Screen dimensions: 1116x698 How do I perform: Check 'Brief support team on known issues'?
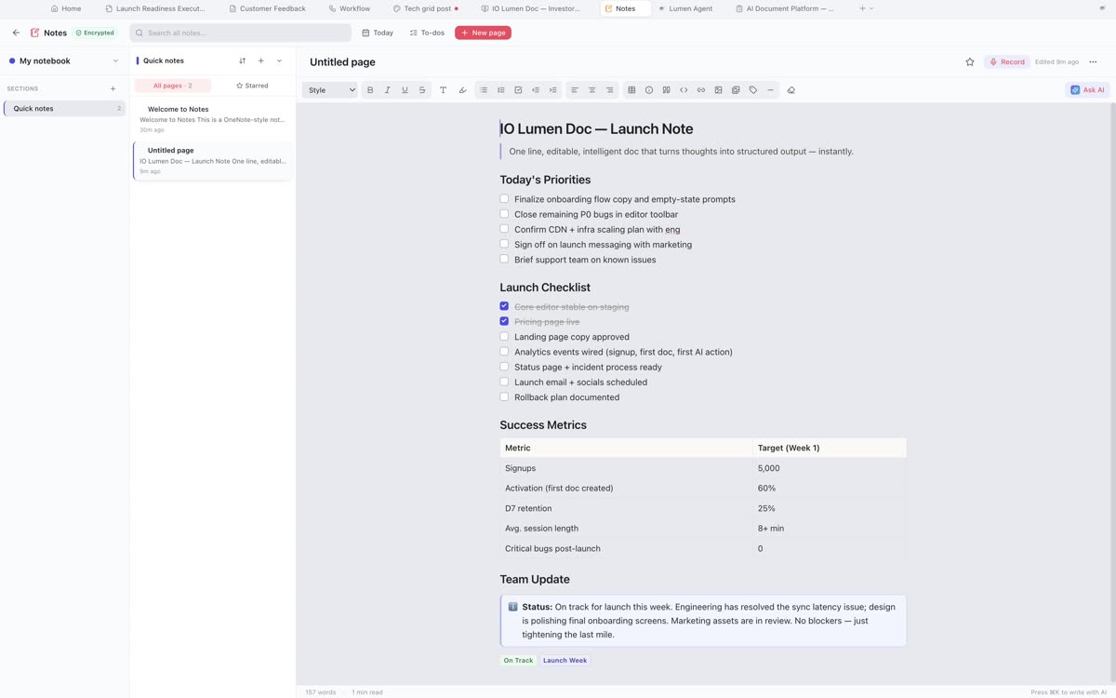pos(504,260)
